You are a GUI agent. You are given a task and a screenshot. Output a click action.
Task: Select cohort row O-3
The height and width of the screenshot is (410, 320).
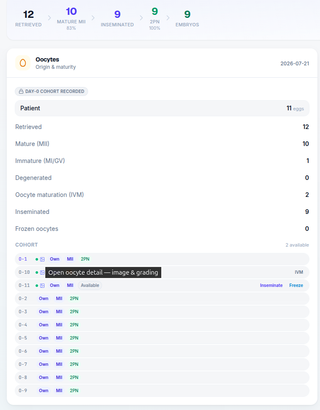pos(162,312)
